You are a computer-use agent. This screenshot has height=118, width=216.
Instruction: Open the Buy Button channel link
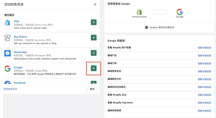(x=20, y=37)
